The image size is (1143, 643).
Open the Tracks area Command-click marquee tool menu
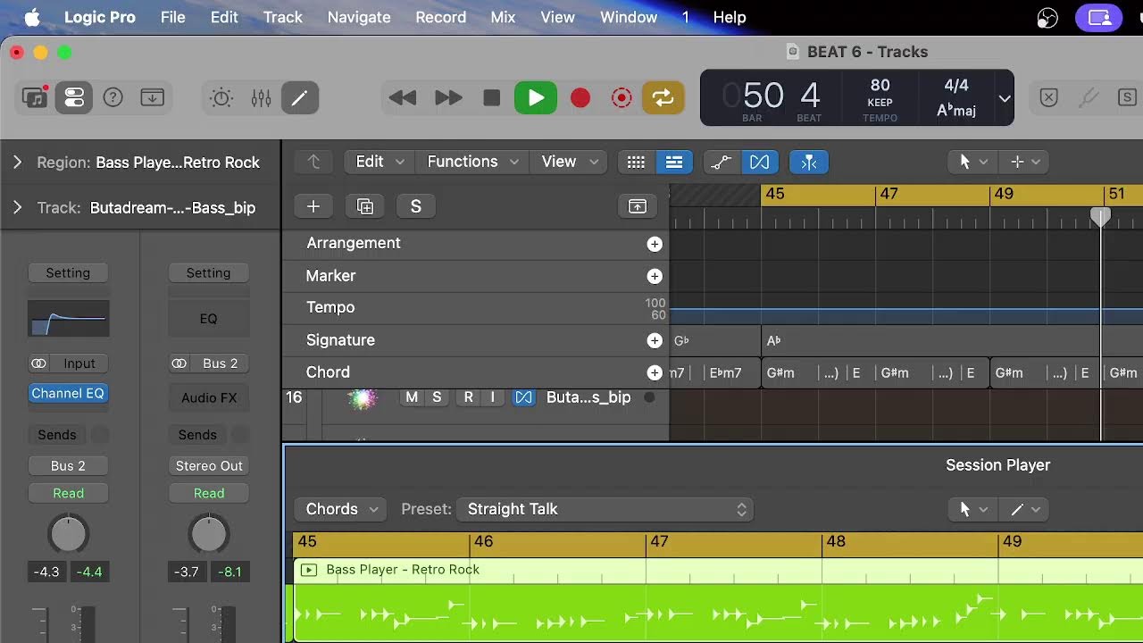click(1024, 162)
